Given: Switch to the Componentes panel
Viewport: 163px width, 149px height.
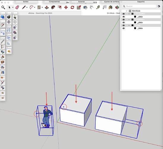Looking at the screenshot, I should (x=54, y=2).
